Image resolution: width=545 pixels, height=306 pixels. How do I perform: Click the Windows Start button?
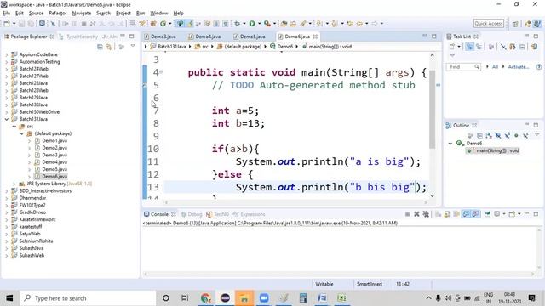point(9,298)
